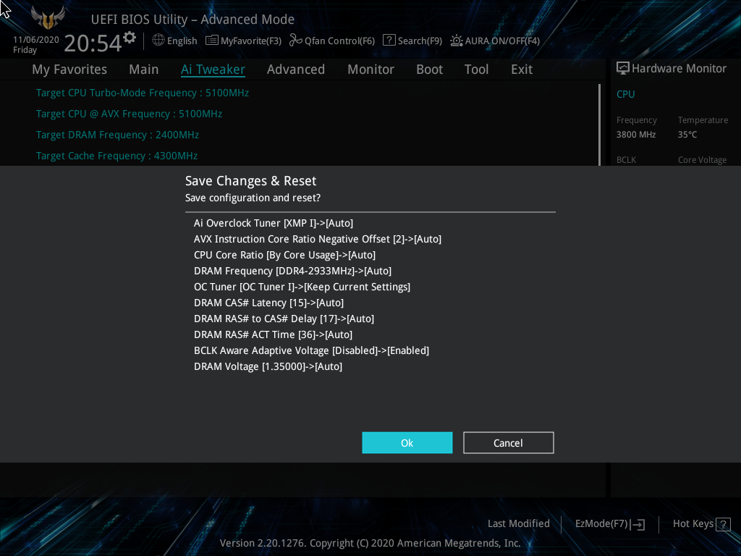The width and height of the screenshot is (741, 556).
Task: Toggle AURA ON/OFF(F4) light icon
Action: click(456, 41)
